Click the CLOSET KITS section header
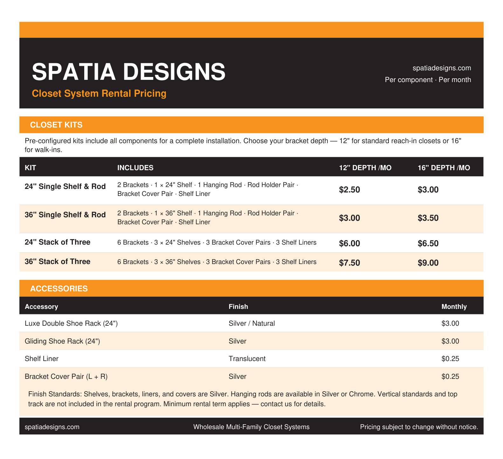The height and width of the screenshot is (459, 503). click(56, 125)
